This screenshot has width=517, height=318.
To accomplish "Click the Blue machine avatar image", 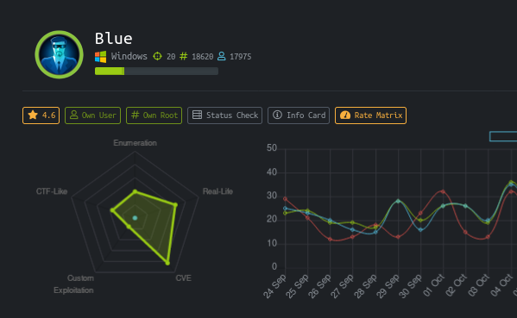I will [x=59, y=54].
